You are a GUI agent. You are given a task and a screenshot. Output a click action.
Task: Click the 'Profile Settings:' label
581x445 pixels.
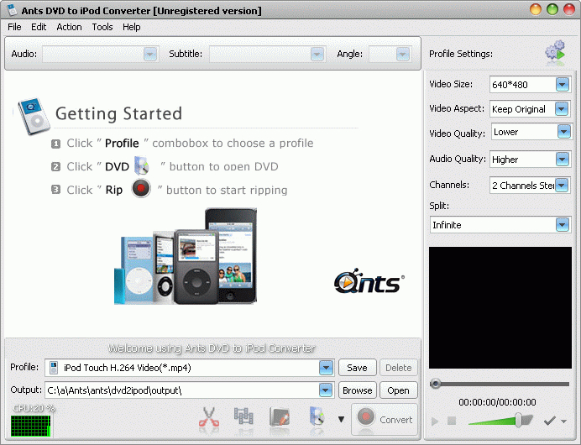[x=461, y=54]
